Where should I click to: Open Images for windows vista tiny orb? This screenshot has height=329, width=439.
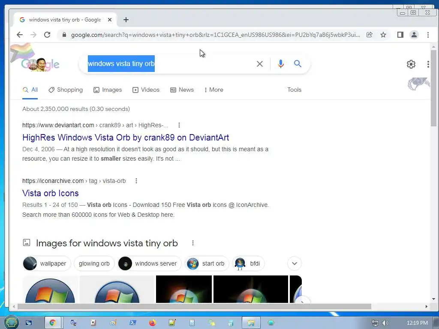pos(107,243)
